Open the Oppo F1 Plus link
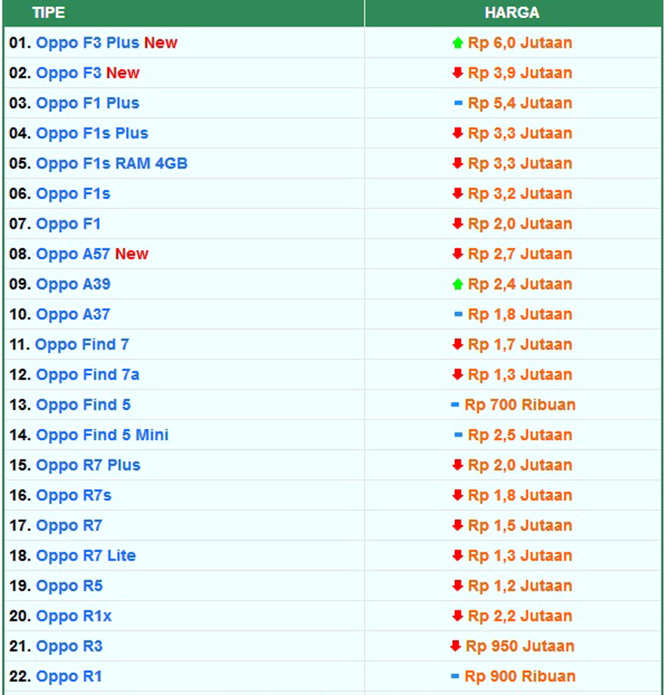The image size is (669, 695). (87, 103)
